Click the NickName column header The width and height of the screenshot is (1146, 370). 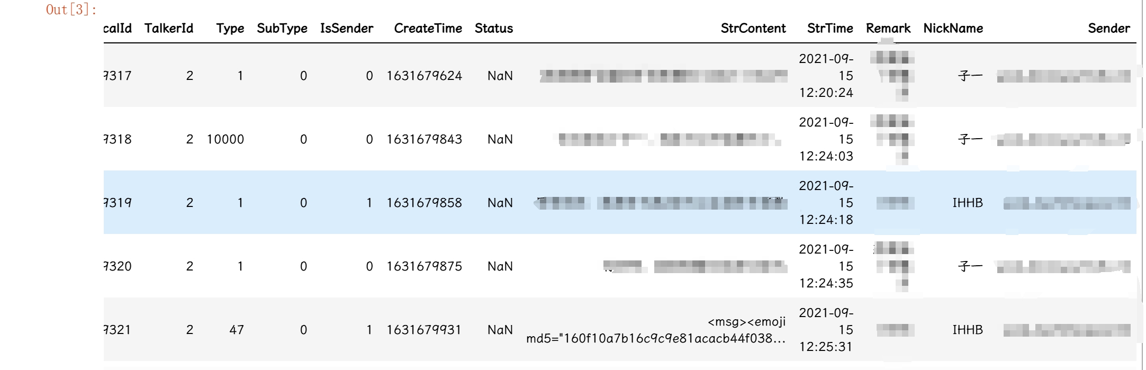953,29
